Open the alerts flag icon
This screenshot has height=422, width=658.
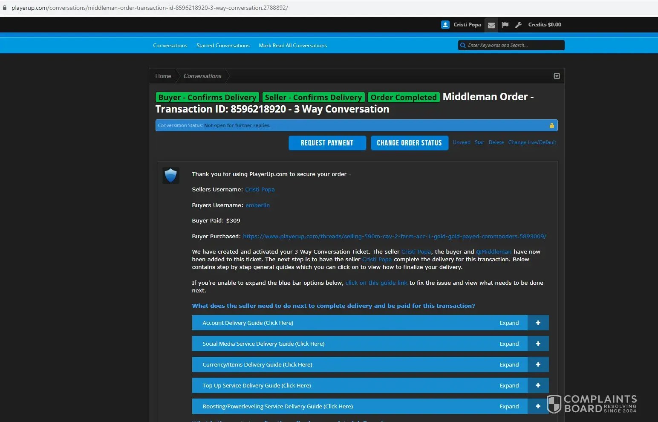click(x=505, y=25)
